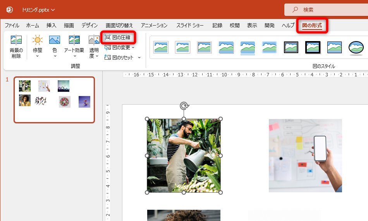Click into the 検索 search box
Image resolution: width=368 pixels, height=221 pixels.
(x=326, y=10)
